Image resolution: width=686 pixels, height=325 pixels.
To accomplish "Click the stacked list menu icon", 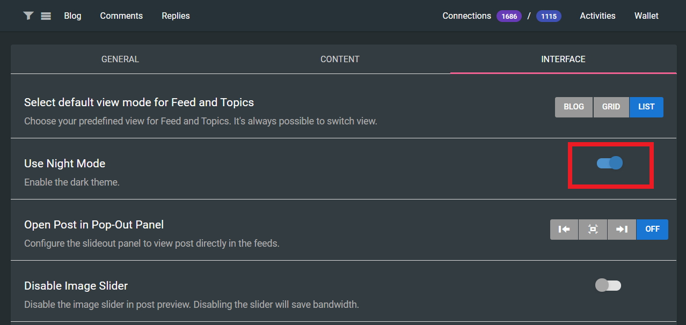I will click(46, 16).
